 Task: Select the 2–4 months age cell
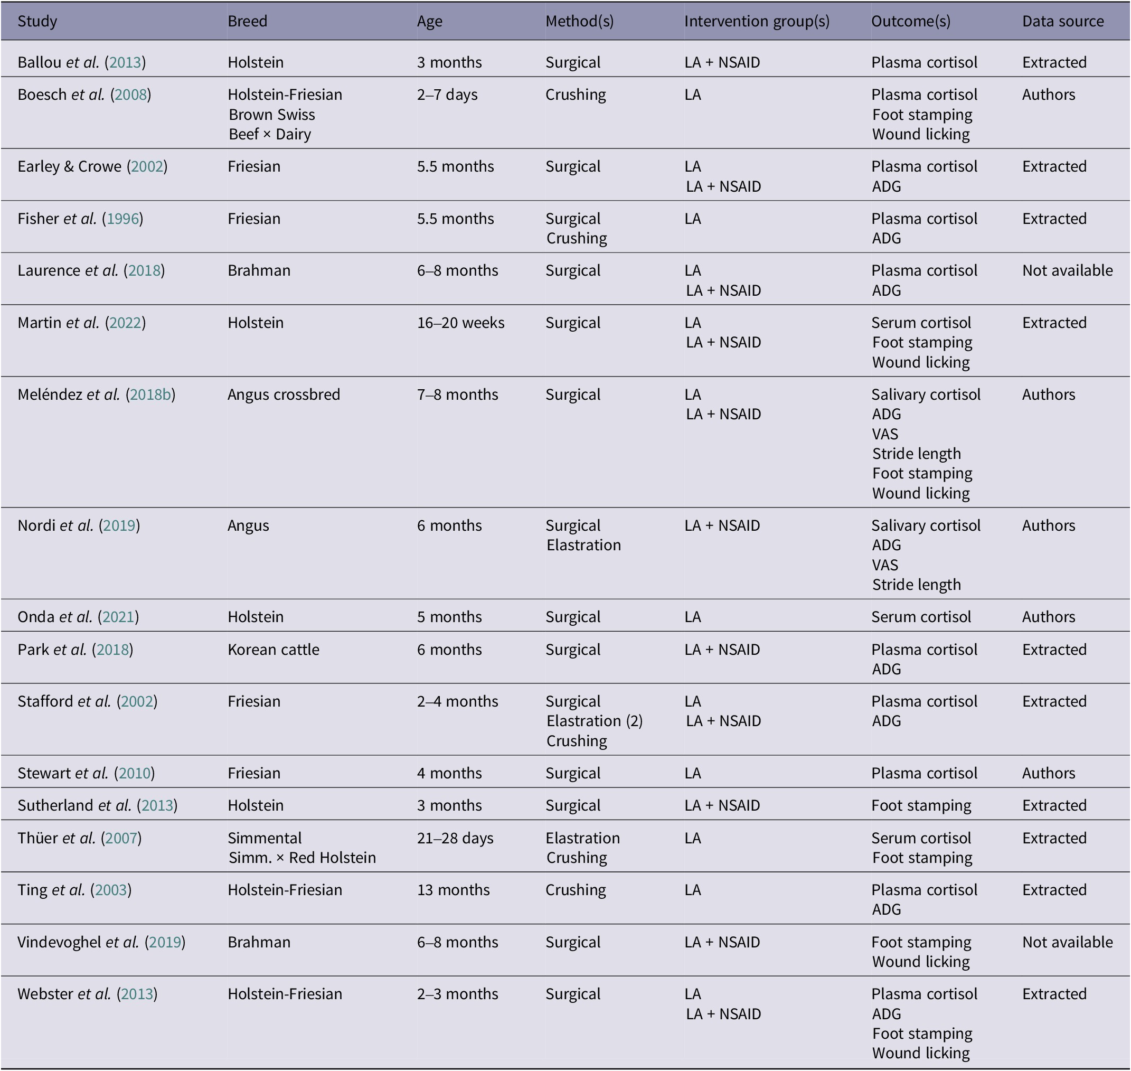[457, 701]
